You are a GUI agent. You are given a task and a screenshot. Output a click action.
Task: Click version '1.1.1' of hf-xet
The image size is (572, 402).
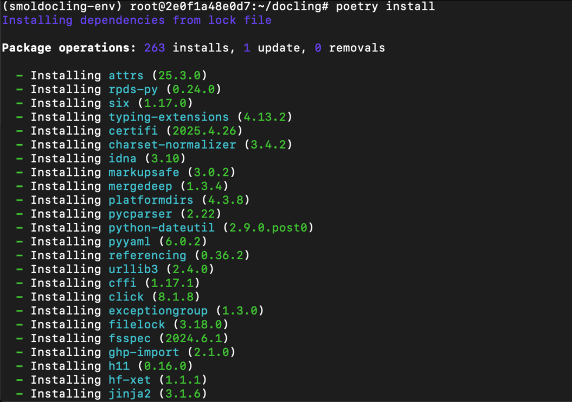(x=183, y=380)
